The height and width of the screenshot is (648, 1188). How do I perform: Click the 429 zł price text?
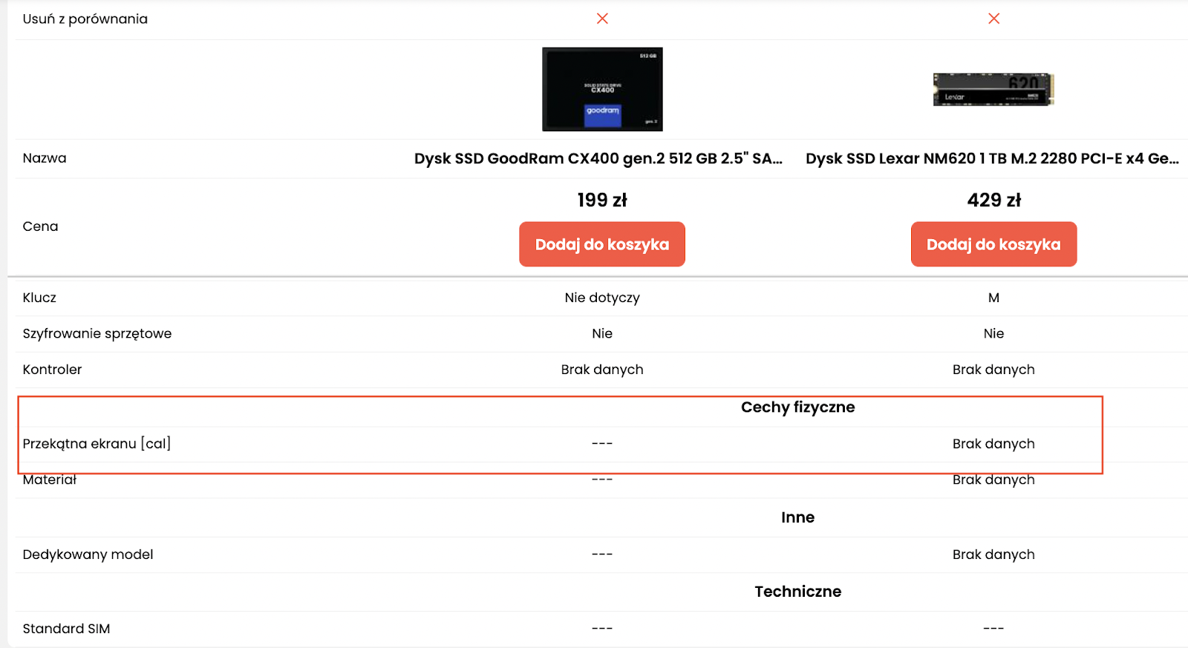point(993,200)
